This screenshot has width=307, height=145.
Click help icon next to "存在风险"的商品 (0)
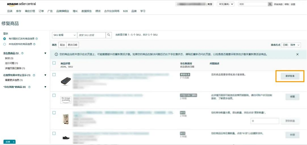[x=29, y=87]
